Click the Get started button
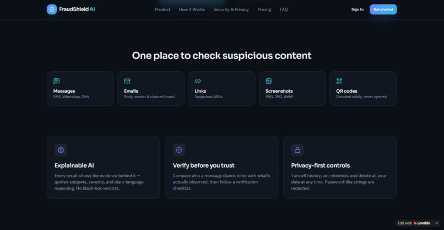Screen dimensions: 444x230 (383, 9)
